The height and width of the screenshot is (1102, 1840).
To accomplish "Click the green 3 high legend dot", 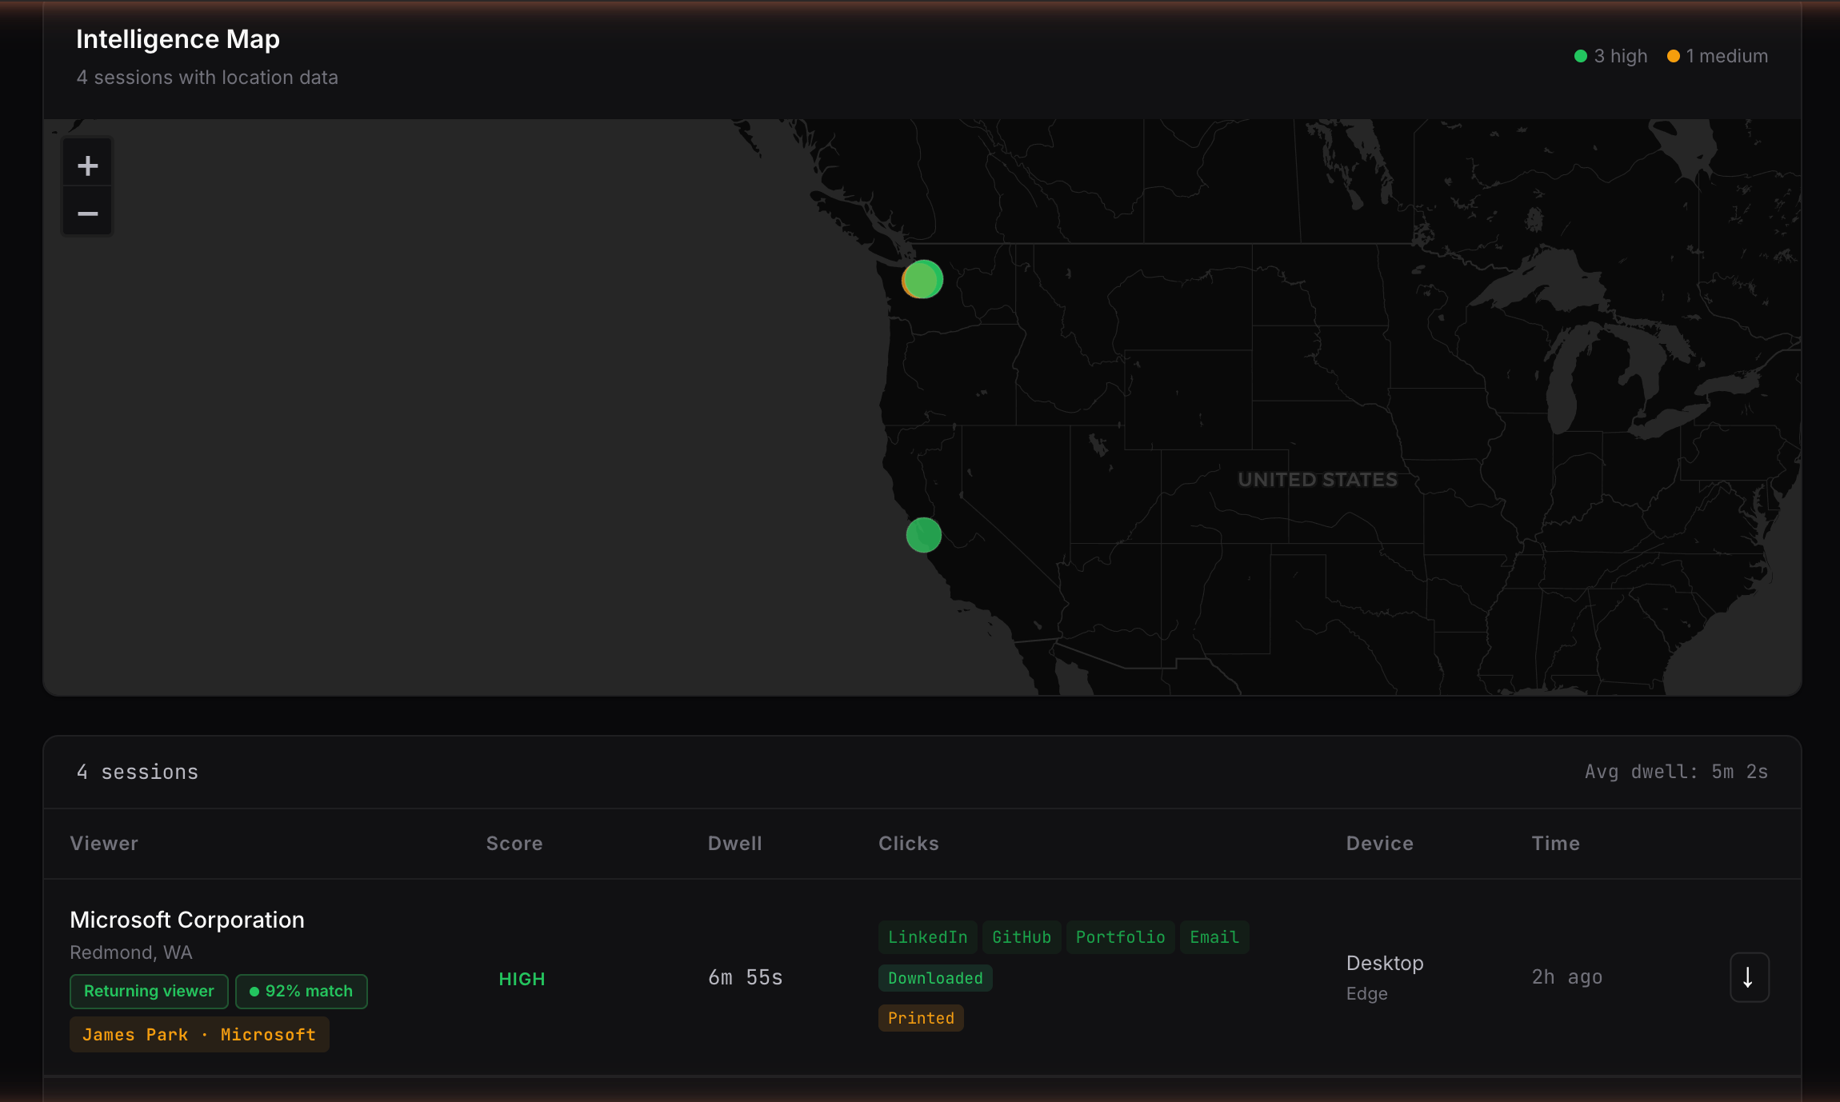I will coord(1580,56).
